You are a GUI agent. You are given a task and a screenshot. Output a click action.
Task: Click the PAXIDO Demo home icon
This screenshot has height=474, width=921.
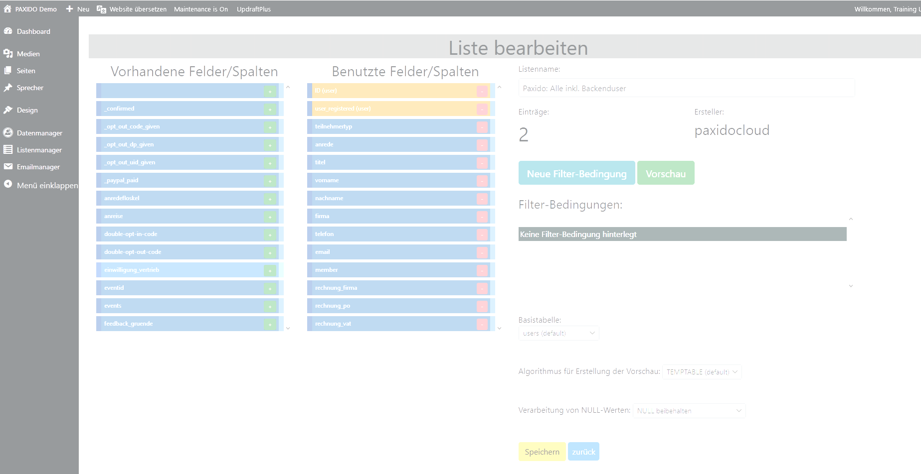7,8
